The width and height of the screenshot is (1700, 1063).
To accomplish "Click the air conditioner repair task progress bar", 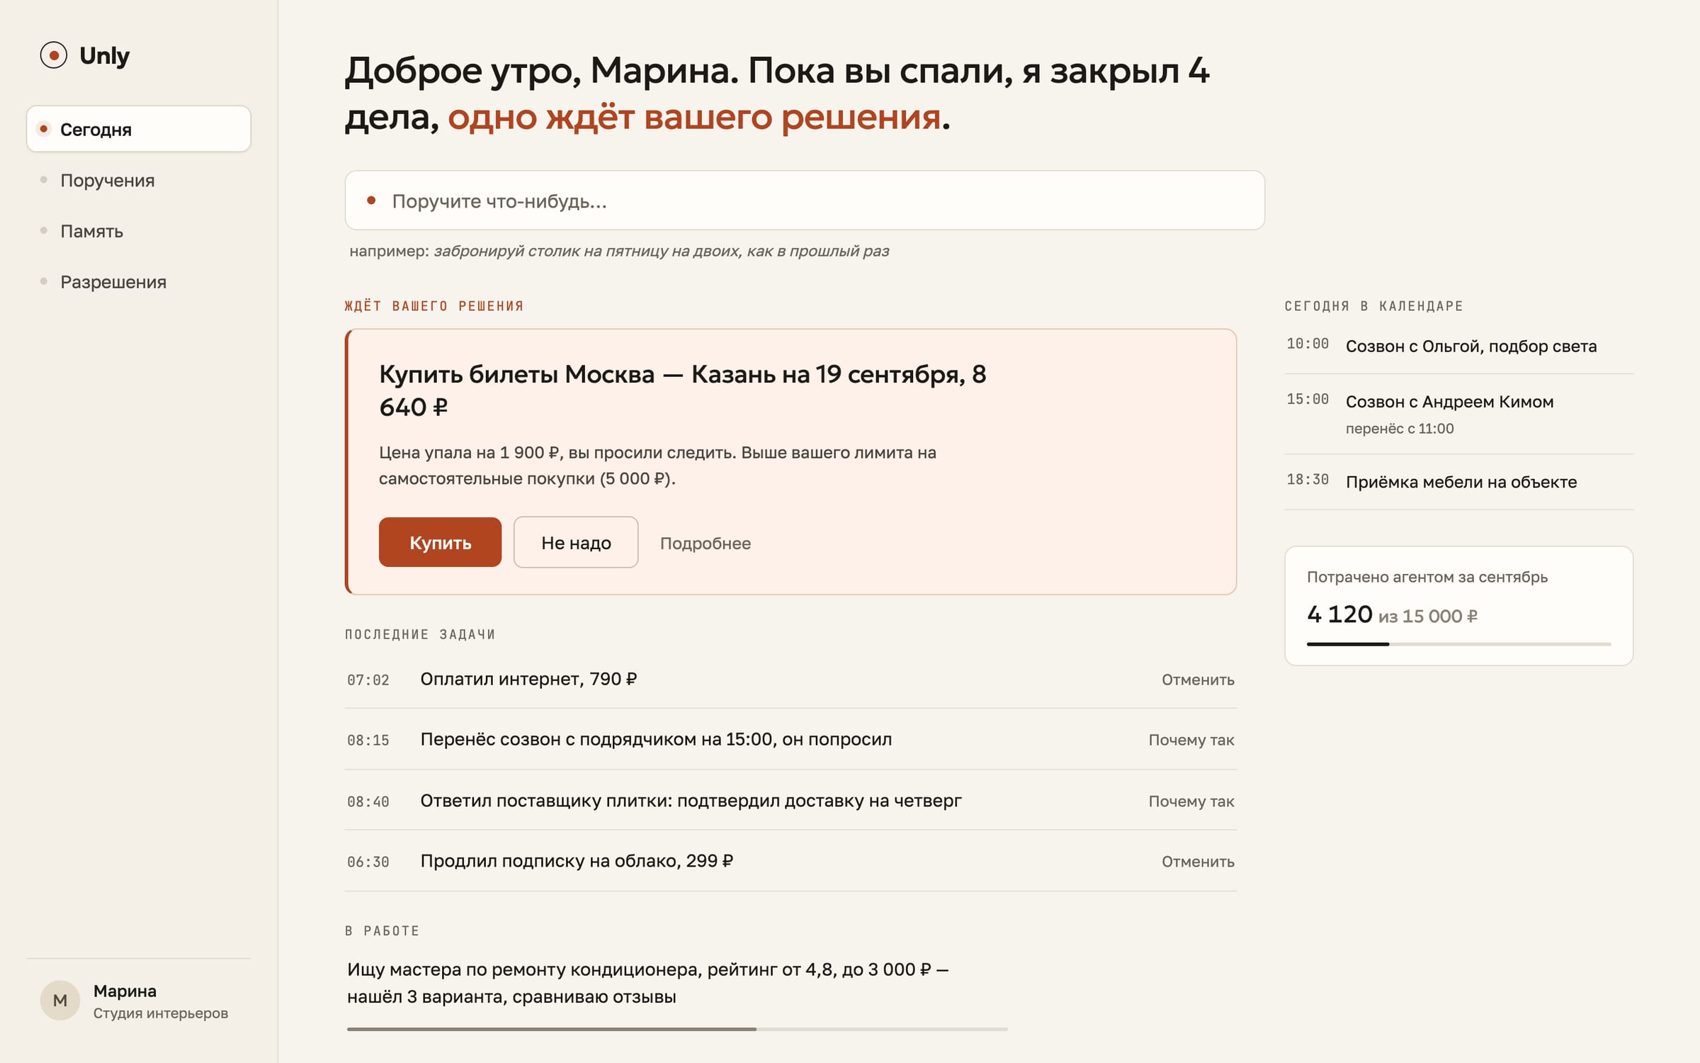I will coord(677,1029).
